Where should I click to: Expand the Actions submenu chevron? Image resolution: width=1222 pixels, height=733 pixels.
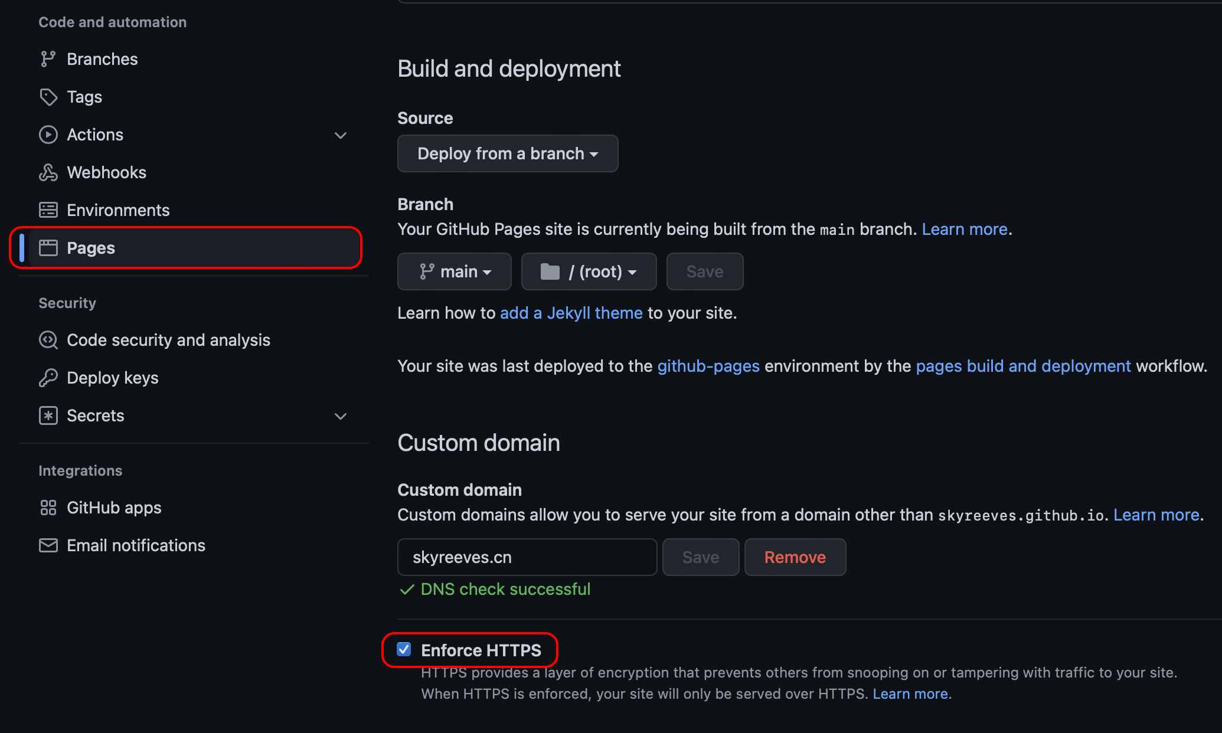[341, 135]
